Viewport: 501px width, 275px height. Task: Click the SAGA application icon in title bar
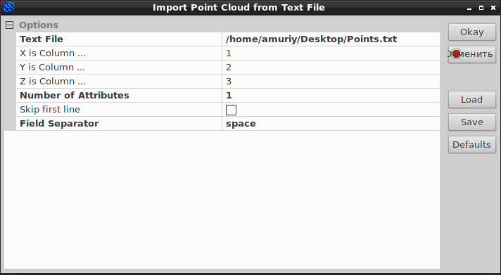(8, 7)
